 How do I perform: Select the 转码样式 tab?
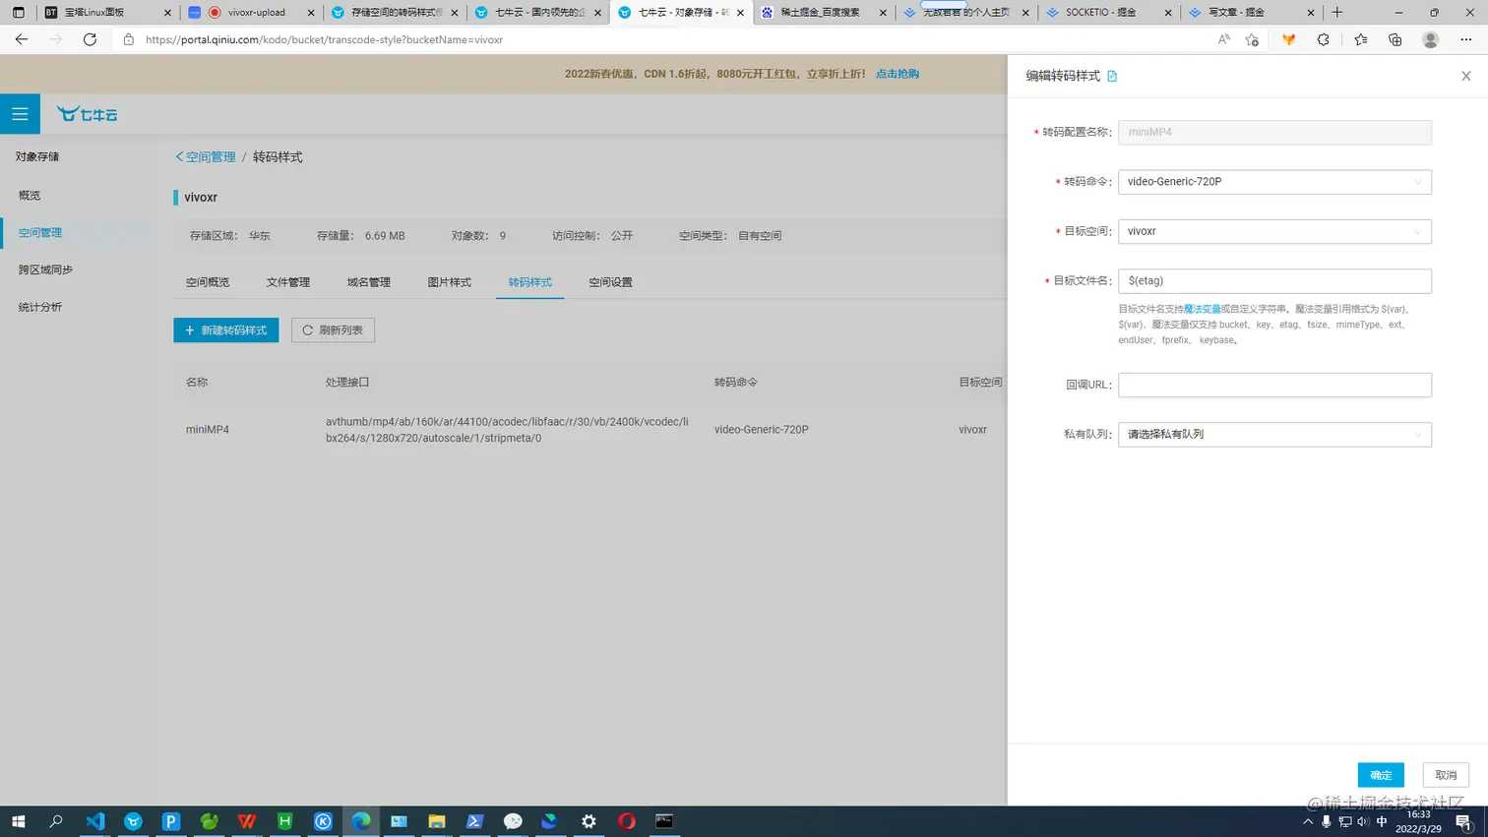click(530, 282)
